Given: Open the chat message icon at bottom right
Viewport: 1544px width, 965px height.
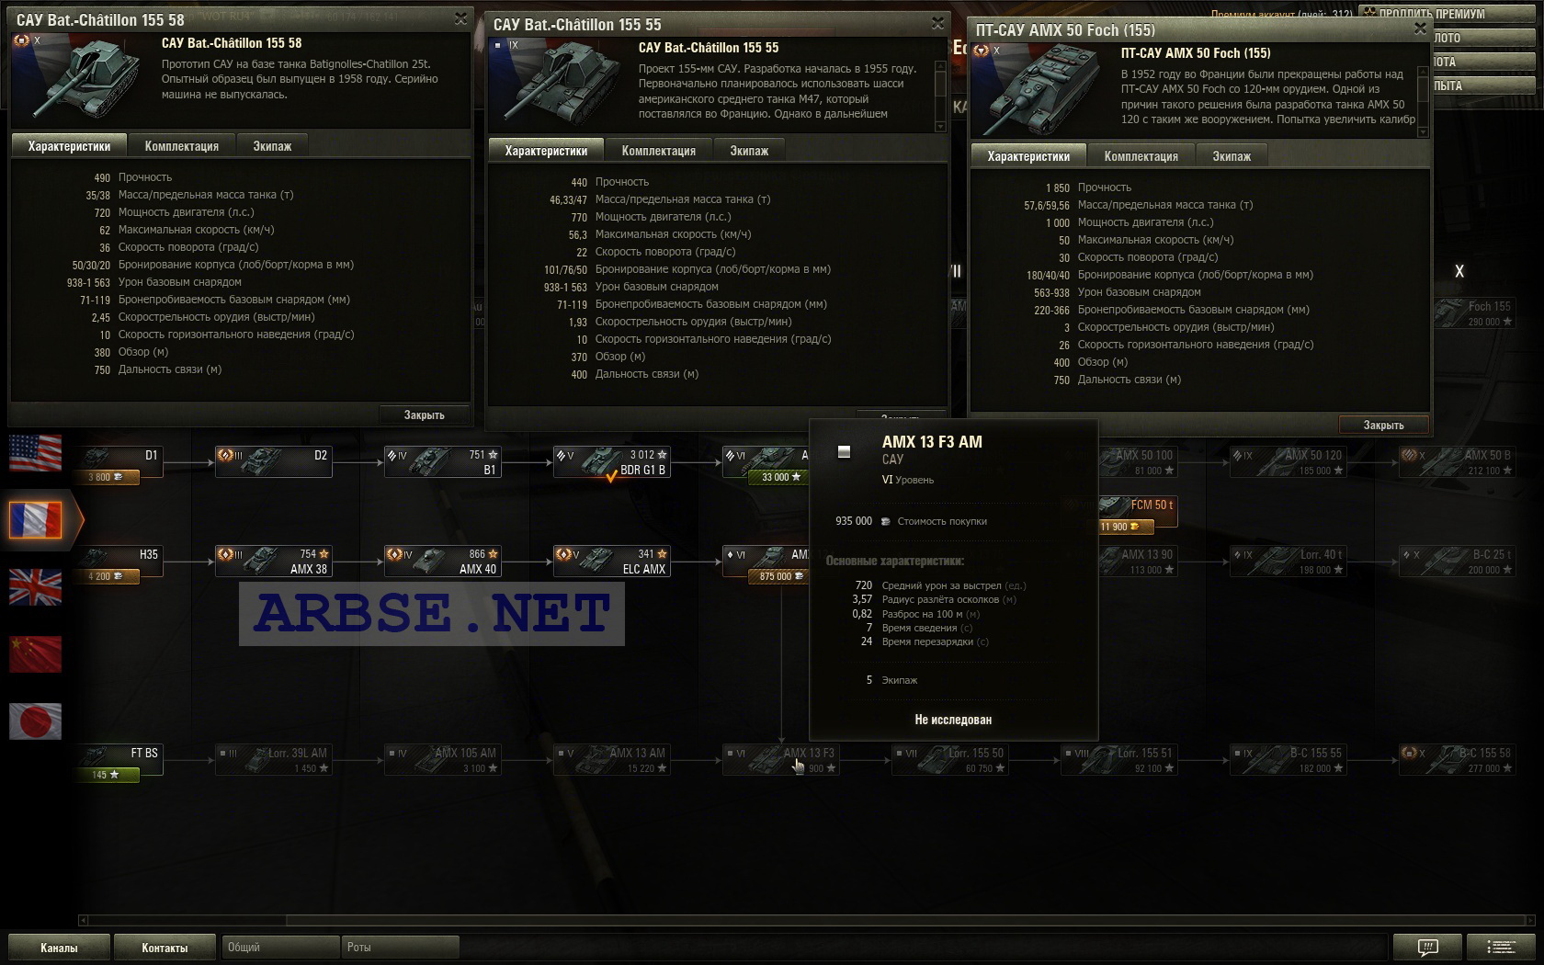Looking at the screenshot, I should pyautogui.click(x=1427, y=947).
